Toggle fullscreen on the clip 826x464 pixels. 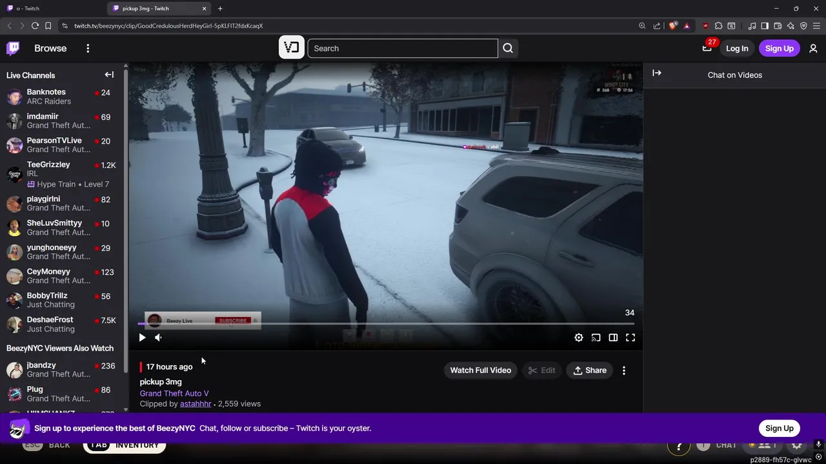point(630,338)
